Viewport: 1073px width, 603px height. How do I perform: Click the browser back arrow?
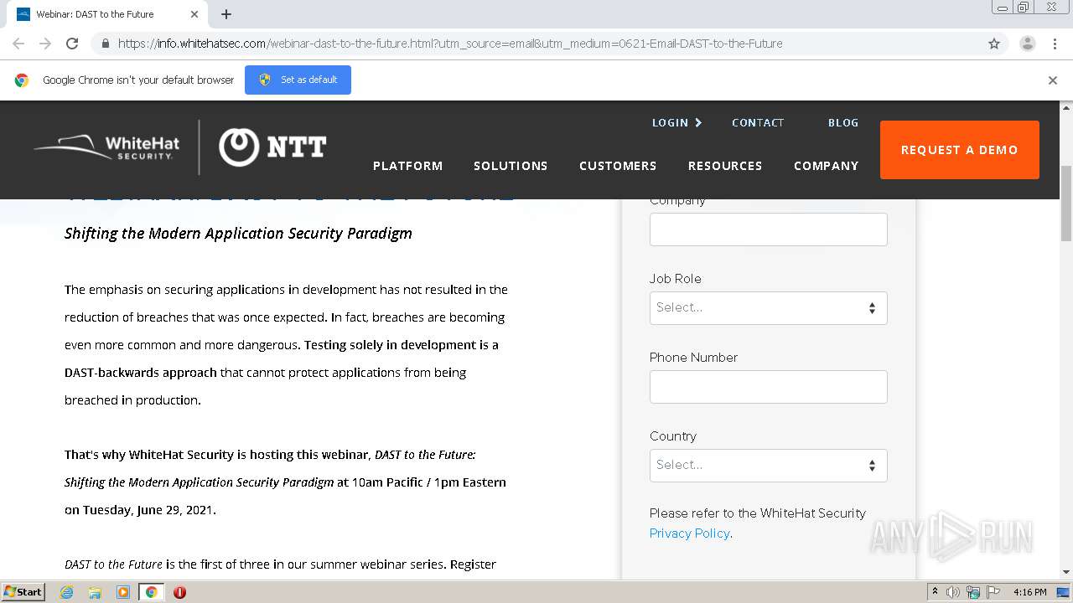[x=18, y=44]
